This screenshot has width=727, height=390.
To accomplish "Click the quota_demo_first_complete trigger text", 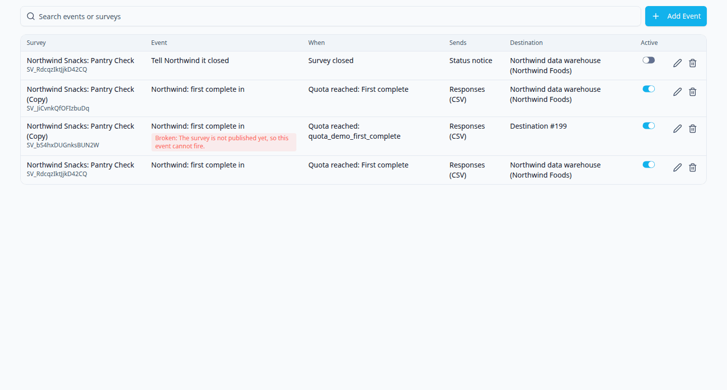I will point(354,136).
